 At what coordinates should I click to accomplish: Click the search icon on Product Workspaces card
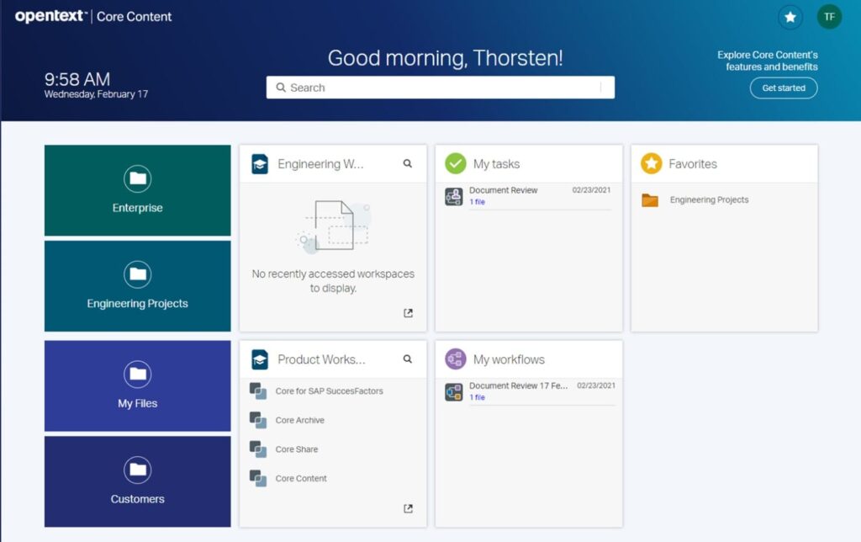click(x=408, y=359)
